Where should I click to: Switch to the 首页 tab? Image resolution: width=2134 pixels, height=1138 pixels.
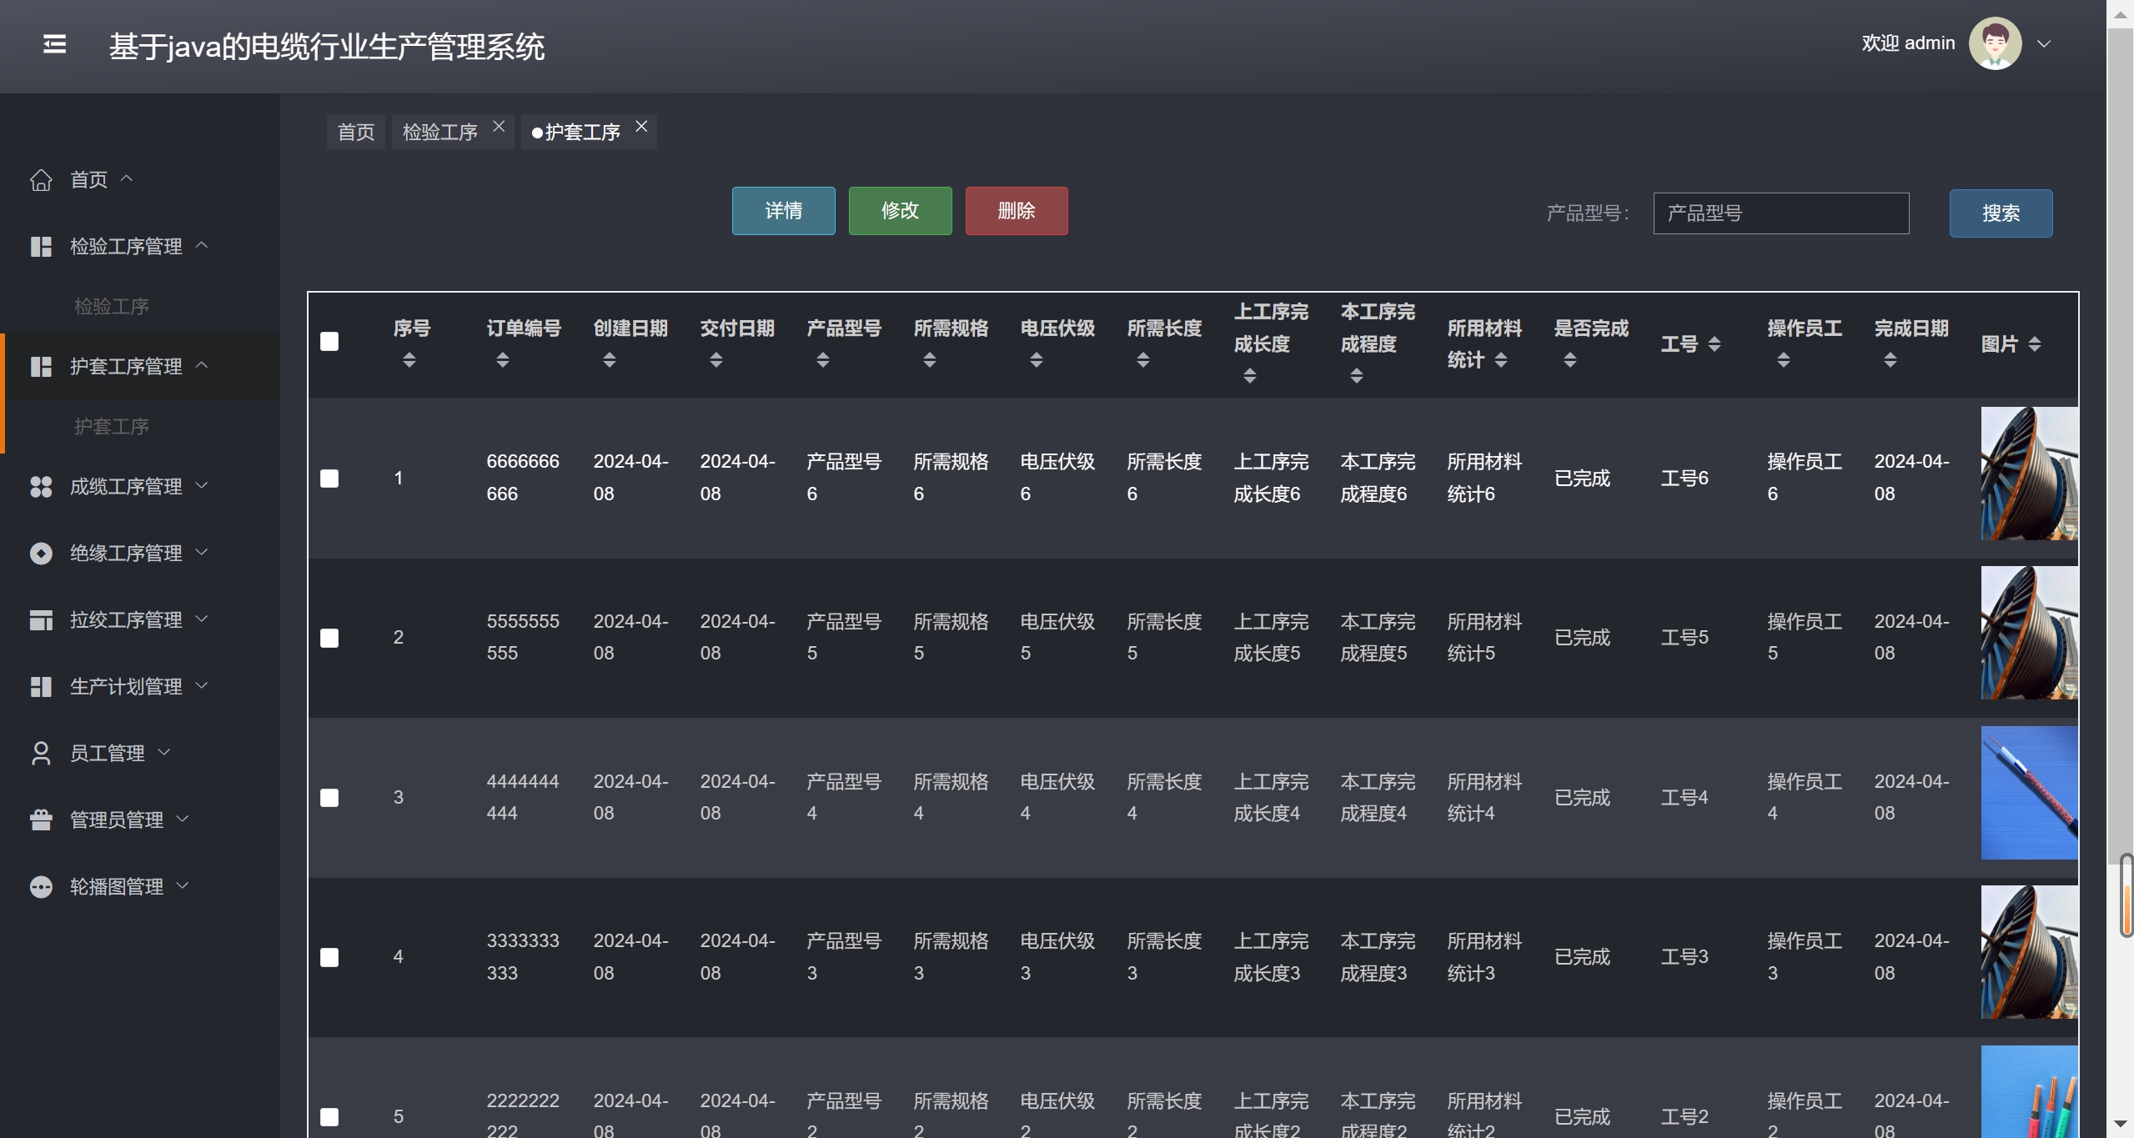point(356,133)
